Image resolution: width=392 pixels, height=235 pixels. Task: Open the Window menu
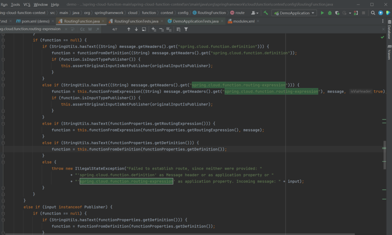[x=41, y=5]
